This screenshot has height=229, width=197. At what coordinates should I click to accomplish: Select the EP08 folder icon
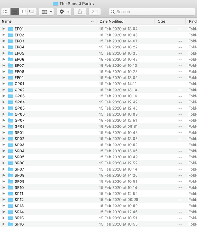[x=11, y=71]
